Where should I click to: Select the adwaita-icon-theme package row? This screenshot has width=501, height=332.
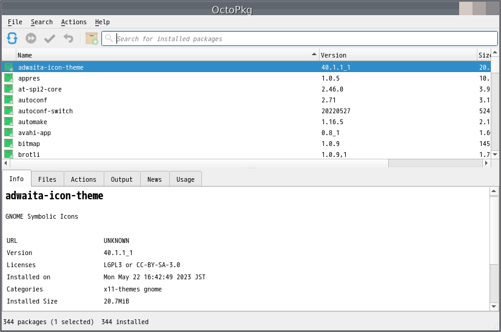tap(246, 67)
